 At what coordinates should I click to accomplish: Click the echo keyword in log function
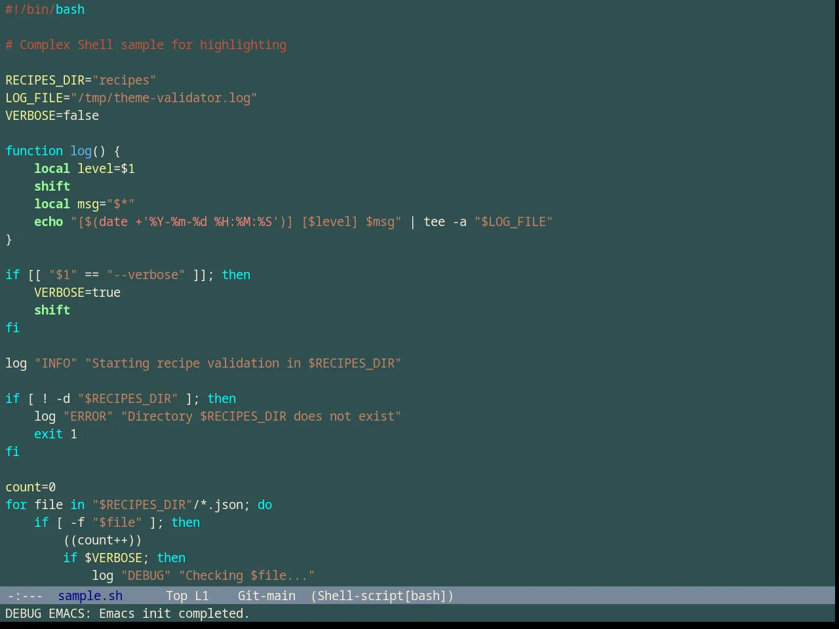point(49,221)
